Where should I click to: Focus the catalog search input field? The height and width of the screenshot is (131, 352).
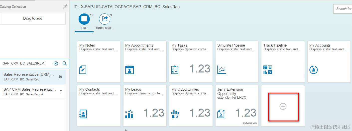coord(25,64)
